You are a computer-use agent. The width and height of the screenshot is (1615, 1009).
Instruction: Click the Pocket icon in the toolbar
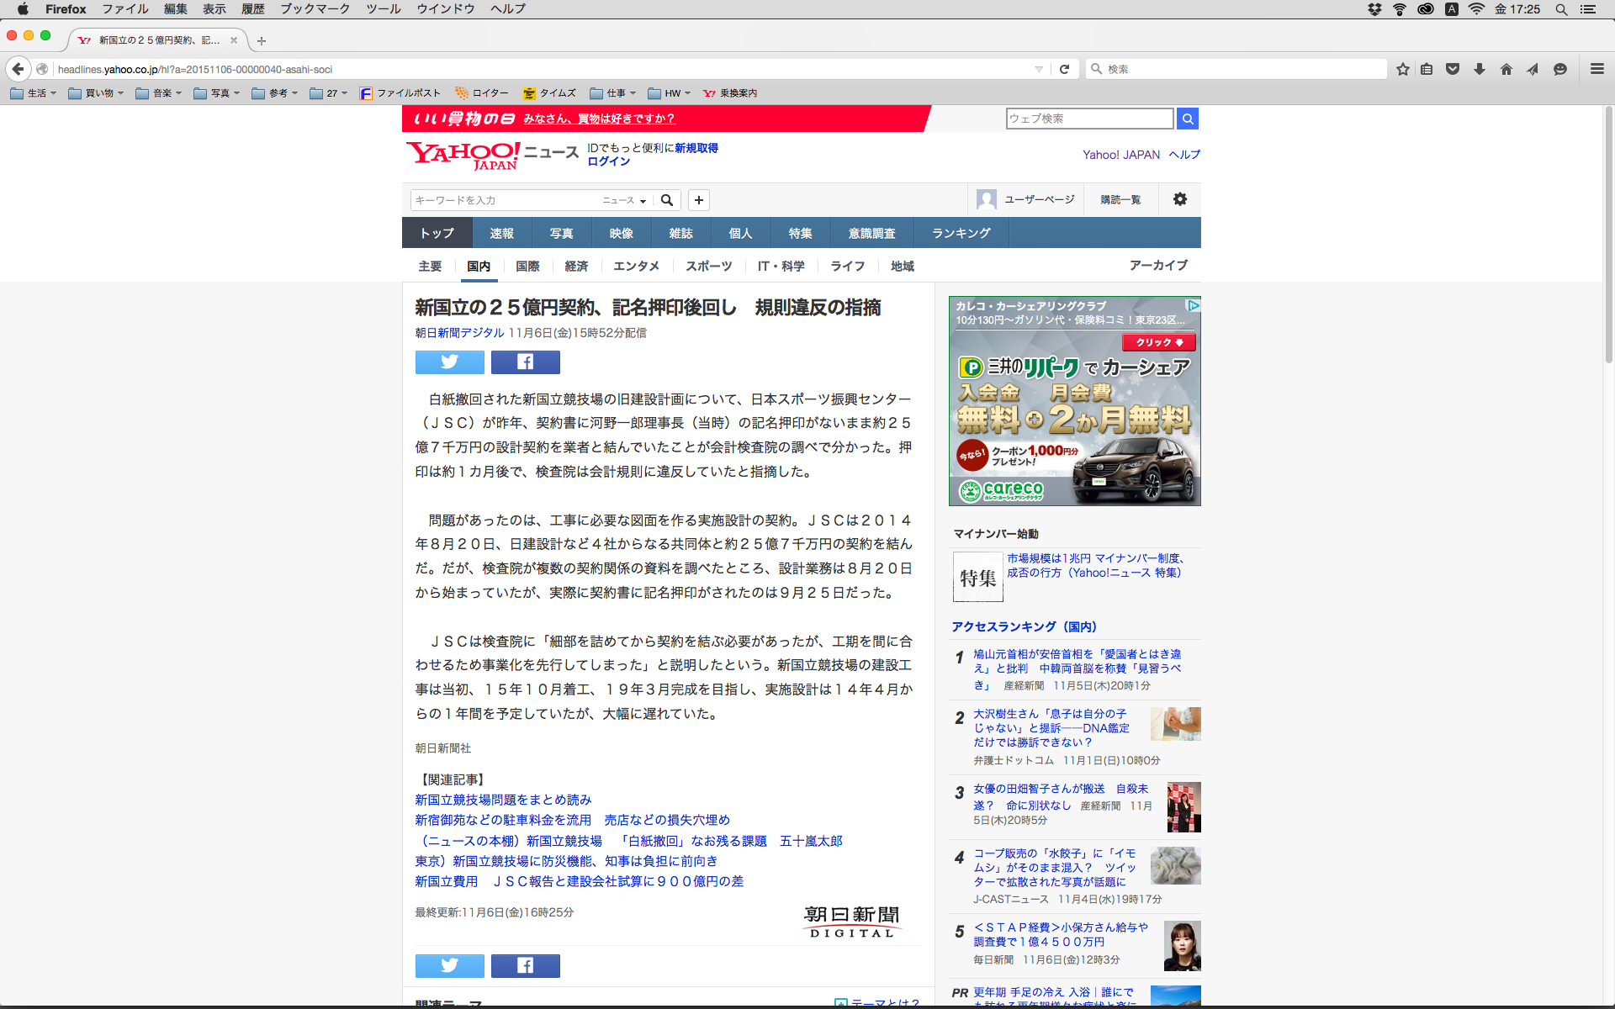coord(1453,69)
